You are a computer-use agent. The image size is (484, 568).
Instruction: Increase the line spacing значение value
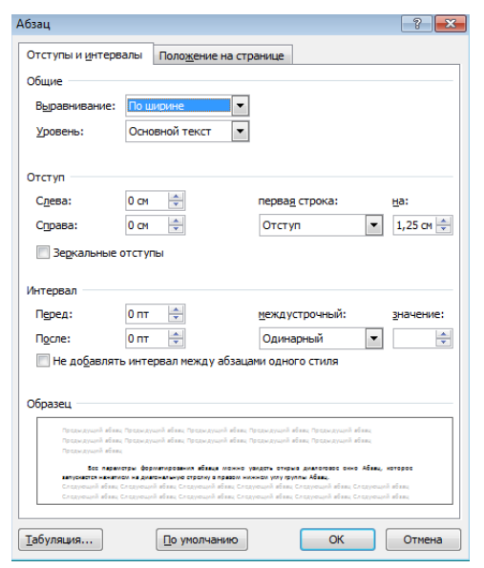tap(443, 335)
